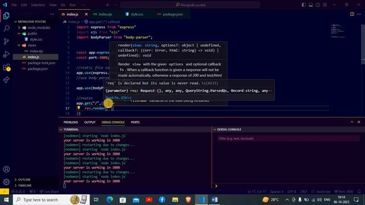Click the taskbar search box
This screenshot has width=365, height=205.
pyautogui.click(x=51, y=200)
